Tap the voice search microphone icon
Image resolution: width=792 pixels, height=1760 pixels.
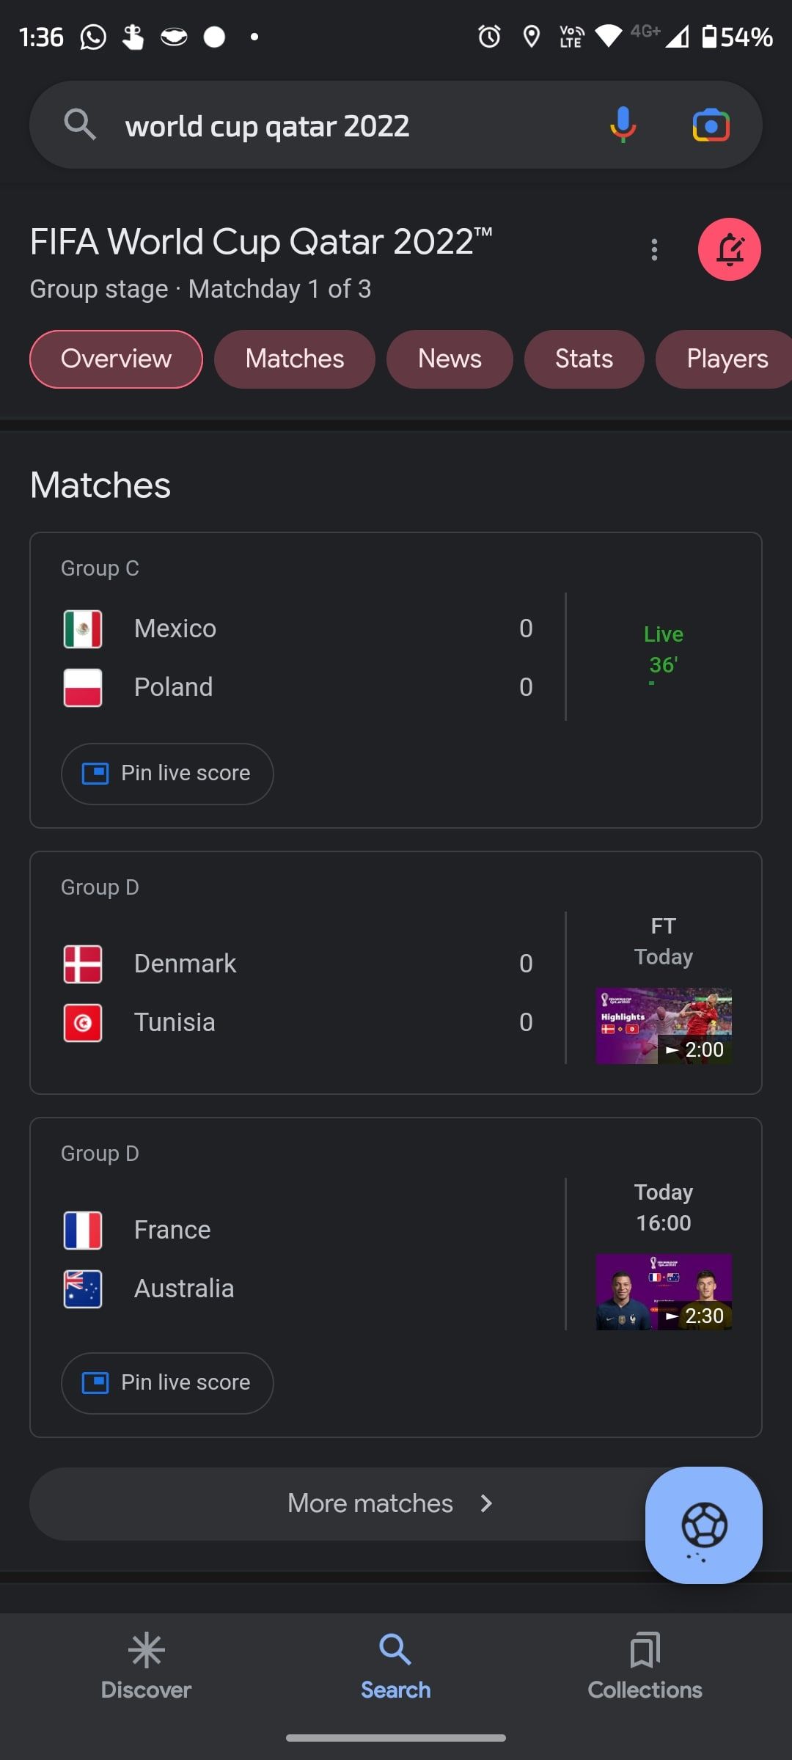click(x=623, y=125)
